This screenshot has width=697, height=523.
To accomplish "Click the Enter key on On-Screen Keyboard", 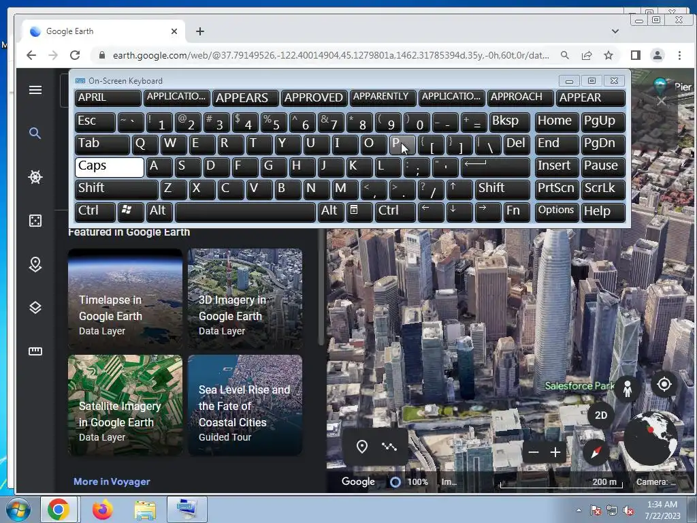I will 496,168.
